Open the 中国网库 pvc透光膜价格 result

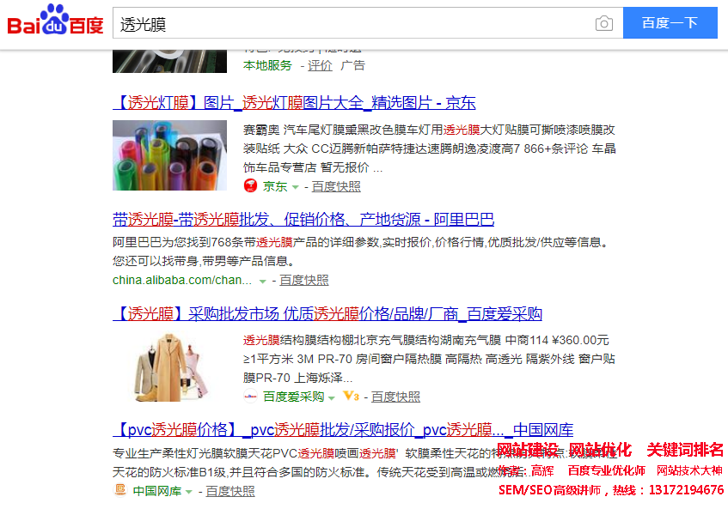coord(343,429)
